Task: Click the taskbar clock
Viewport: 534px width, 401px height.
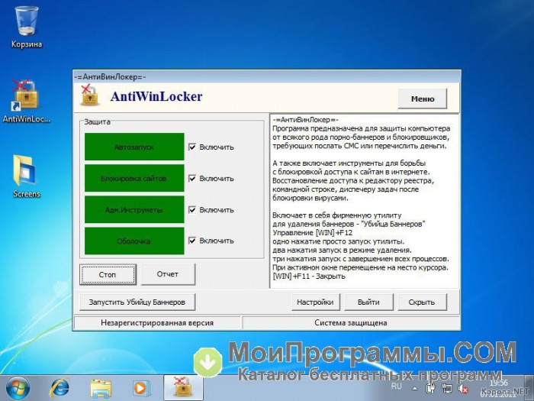Action: [x=499, y=389]
